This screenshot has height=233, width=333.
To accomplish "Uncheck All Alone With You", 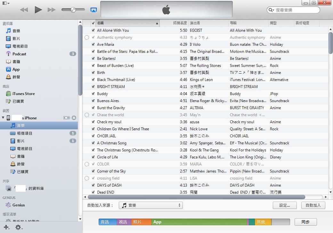I will pos(93,30).
